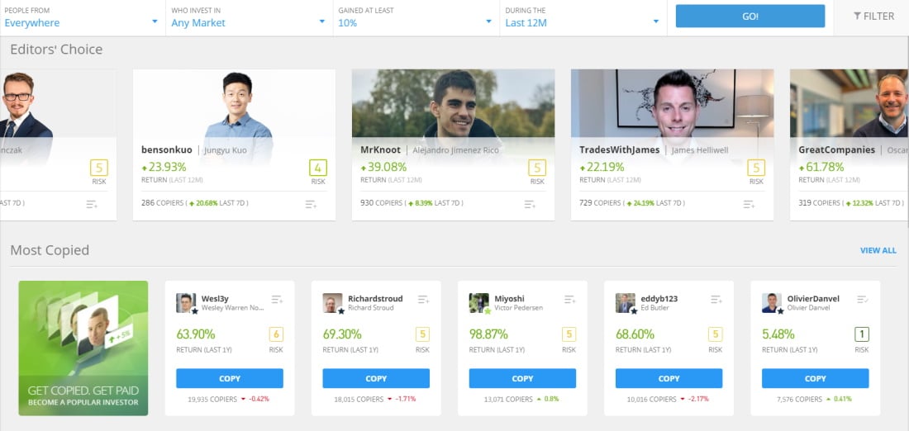909x431 pixels.
Task: Open OlivierDanvel's profile avatar
Action: pyautogui.click(x=772, y=303)
